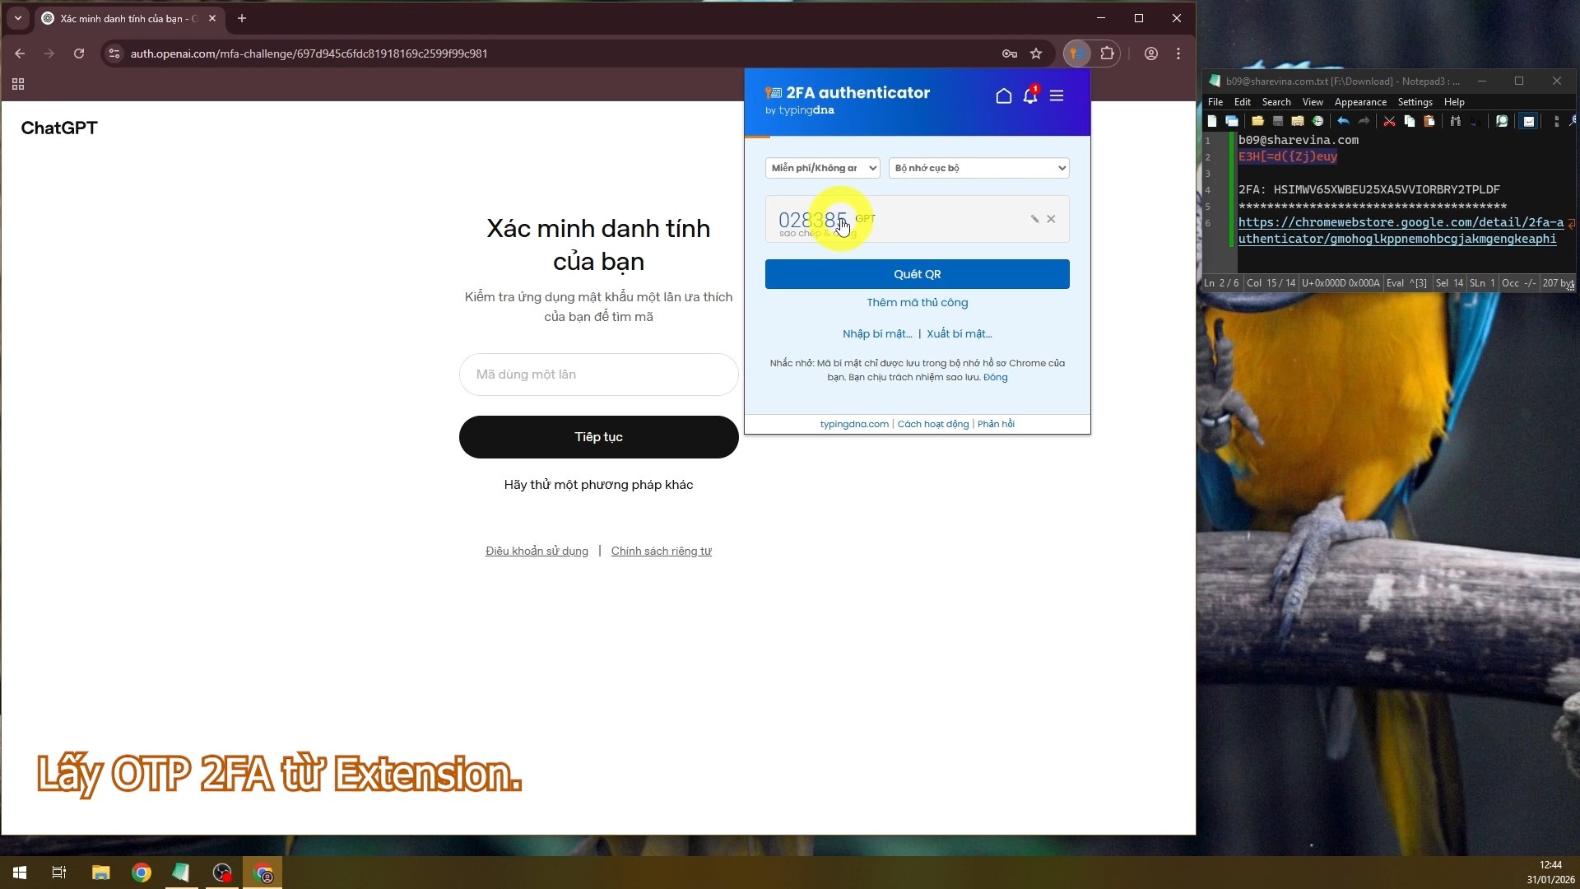Click the 'Quét QR' button
This screenshot has width=1580, height=889.
point(917,274)
